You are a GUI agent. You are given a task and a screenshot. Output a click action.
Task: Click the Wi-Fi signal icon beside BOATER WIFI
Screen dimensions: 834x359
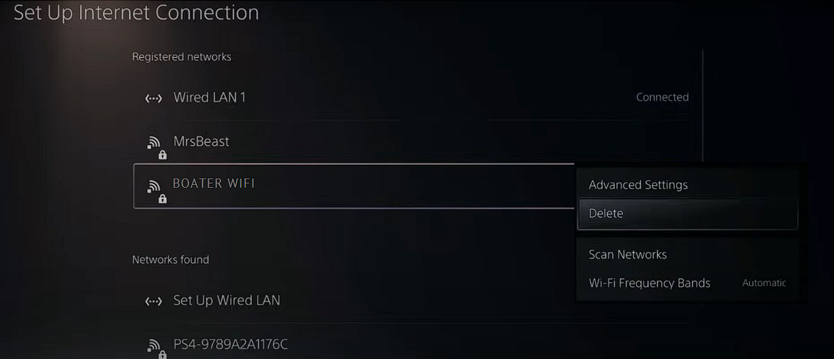[x=153, y=186]
